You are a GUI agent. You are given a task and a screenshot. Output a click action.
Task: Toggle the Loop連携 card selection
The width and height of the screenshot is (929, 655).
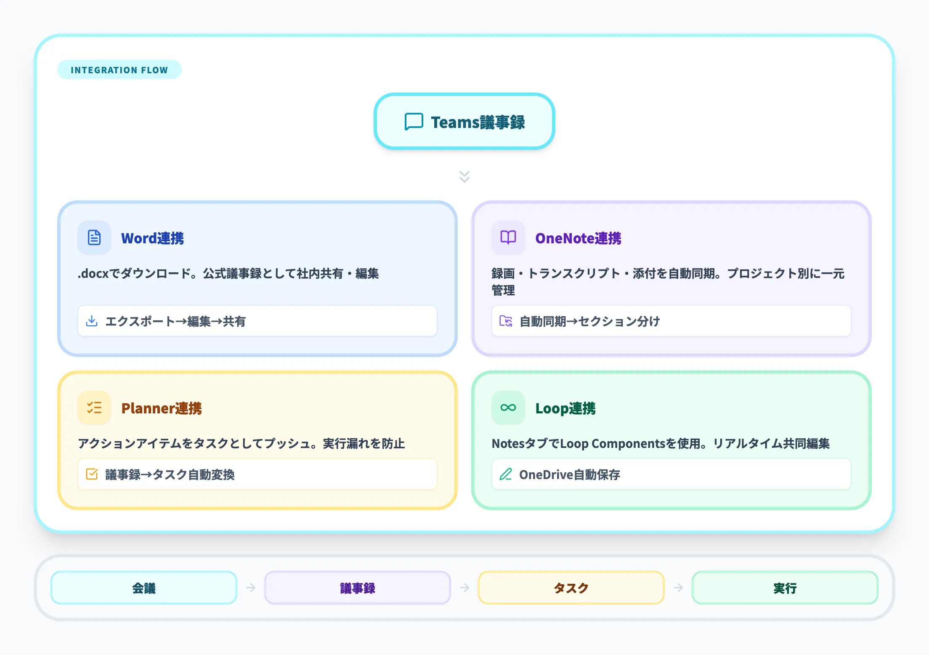tap(671, 440)
